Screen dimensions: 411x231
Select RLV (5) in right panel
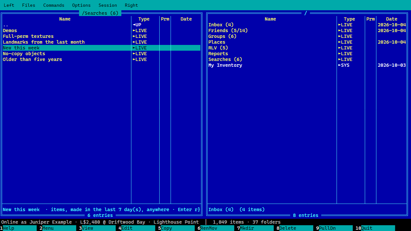point(307,48)
